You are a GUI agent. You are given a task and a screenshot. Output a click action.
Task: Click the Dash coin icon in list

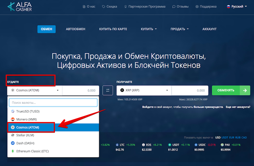pyautogui.click(x=13, y=143)
